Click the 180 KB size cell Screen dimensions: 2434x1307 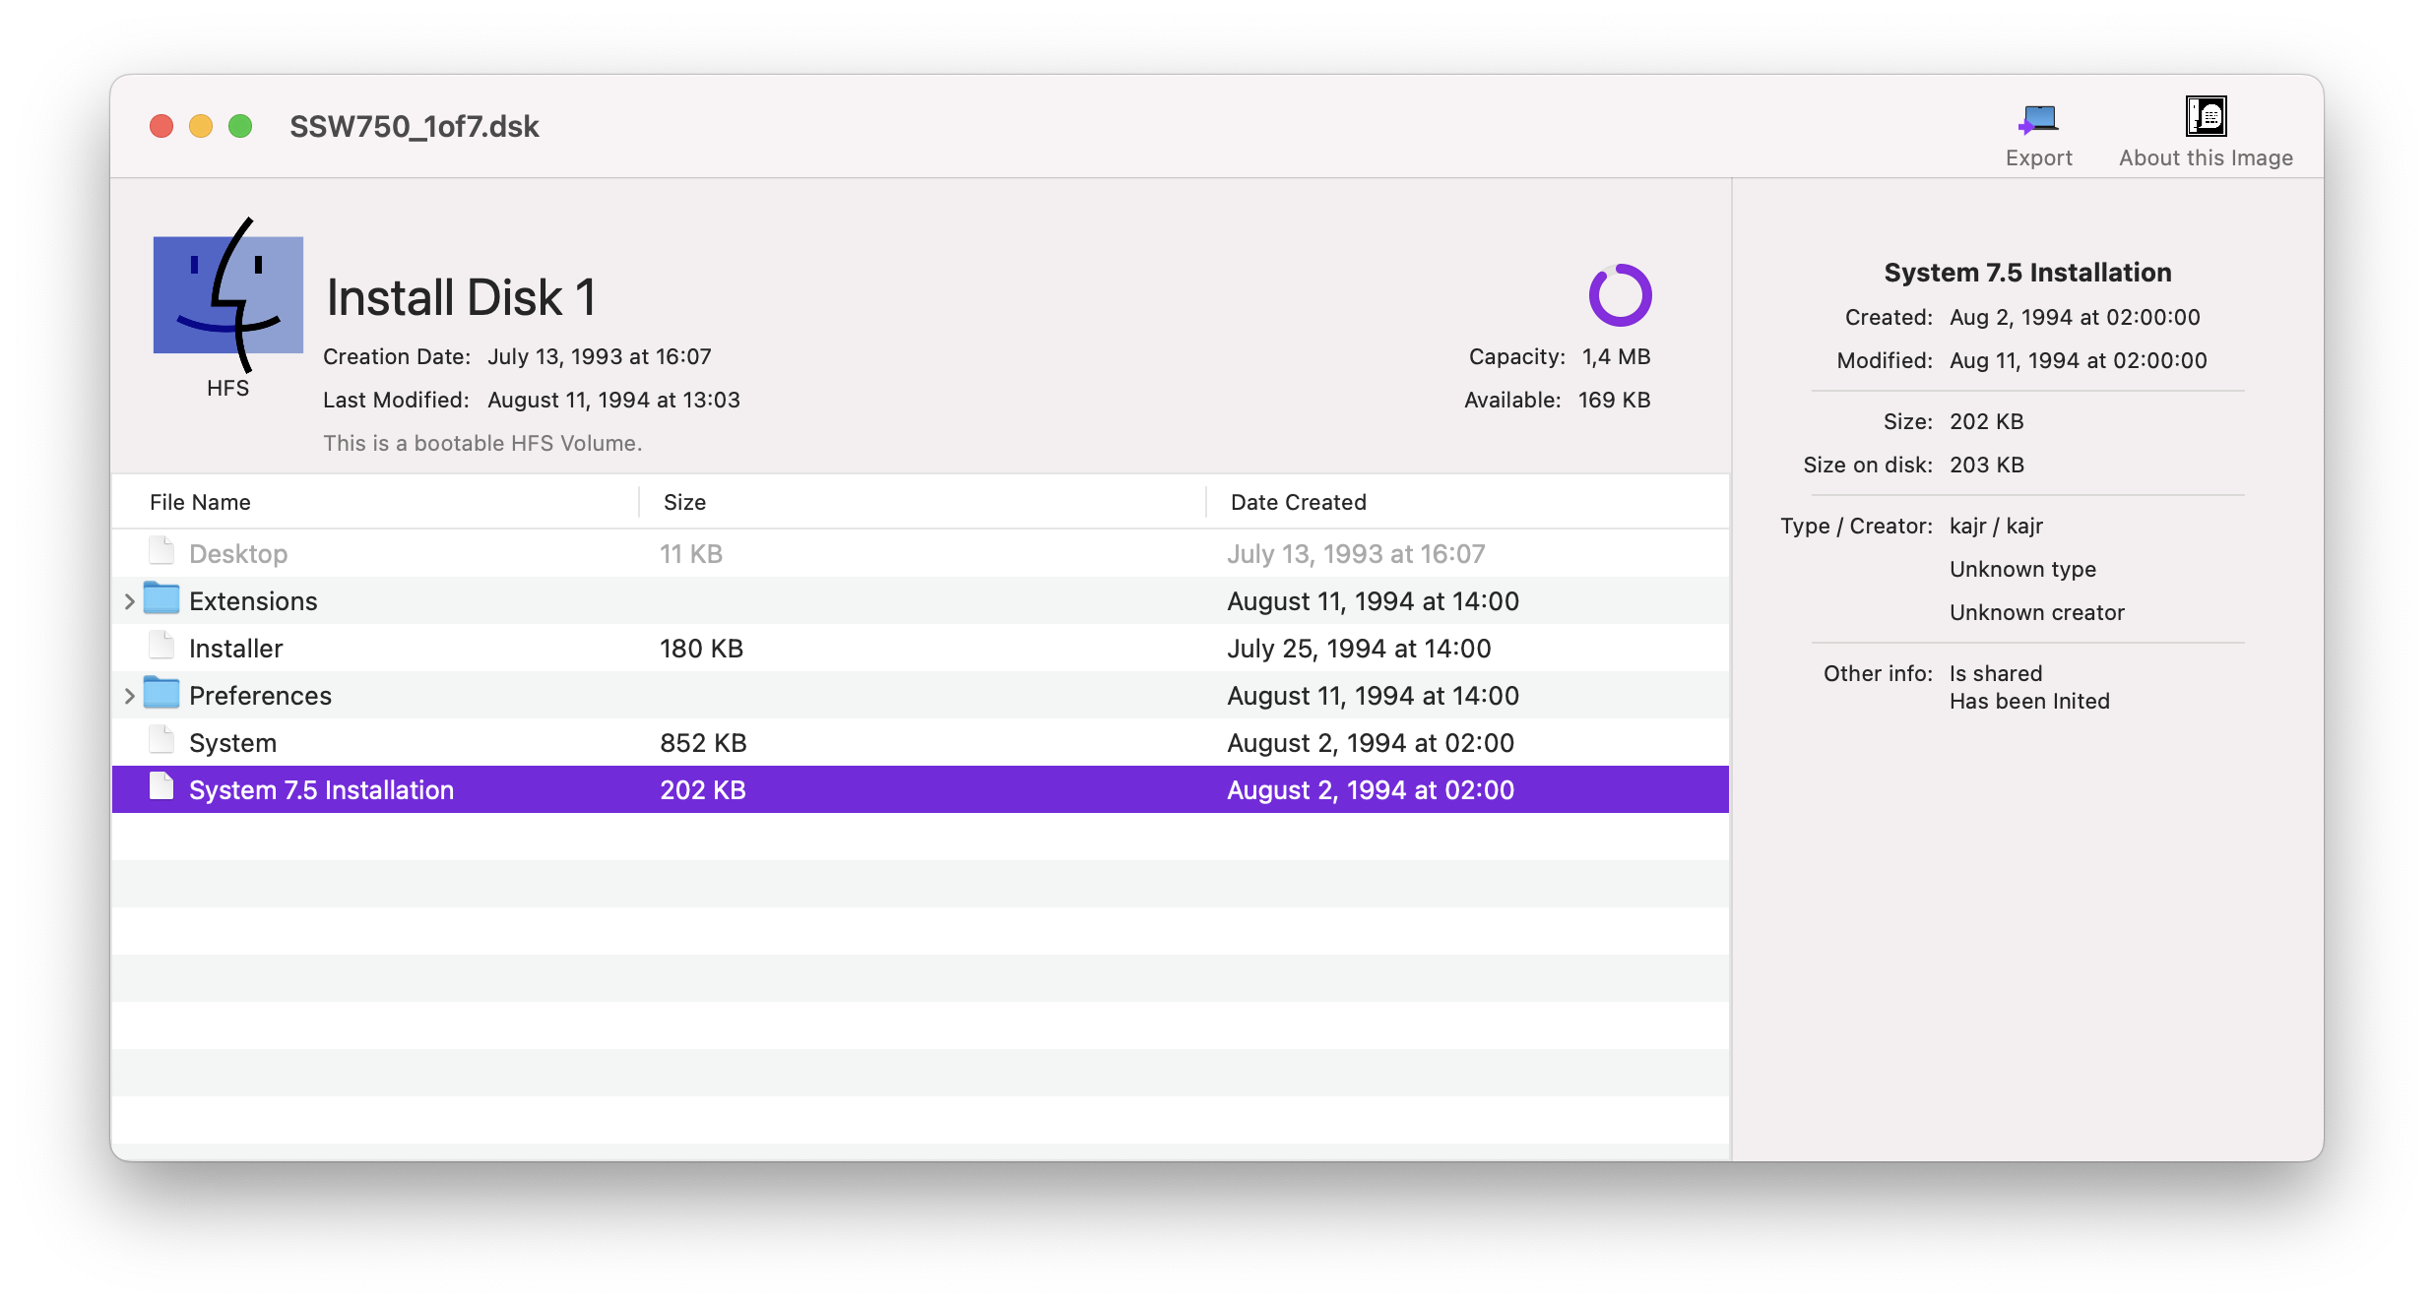coord(701,649)
